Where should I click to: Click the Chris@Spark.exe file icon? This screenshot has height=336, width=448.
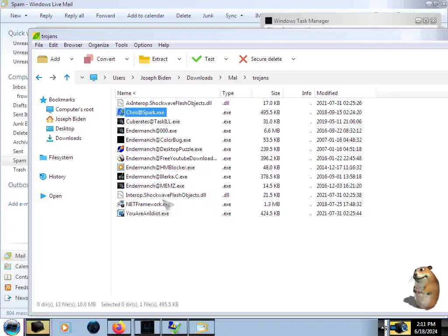pyautogui.click(x=121, y=112)
